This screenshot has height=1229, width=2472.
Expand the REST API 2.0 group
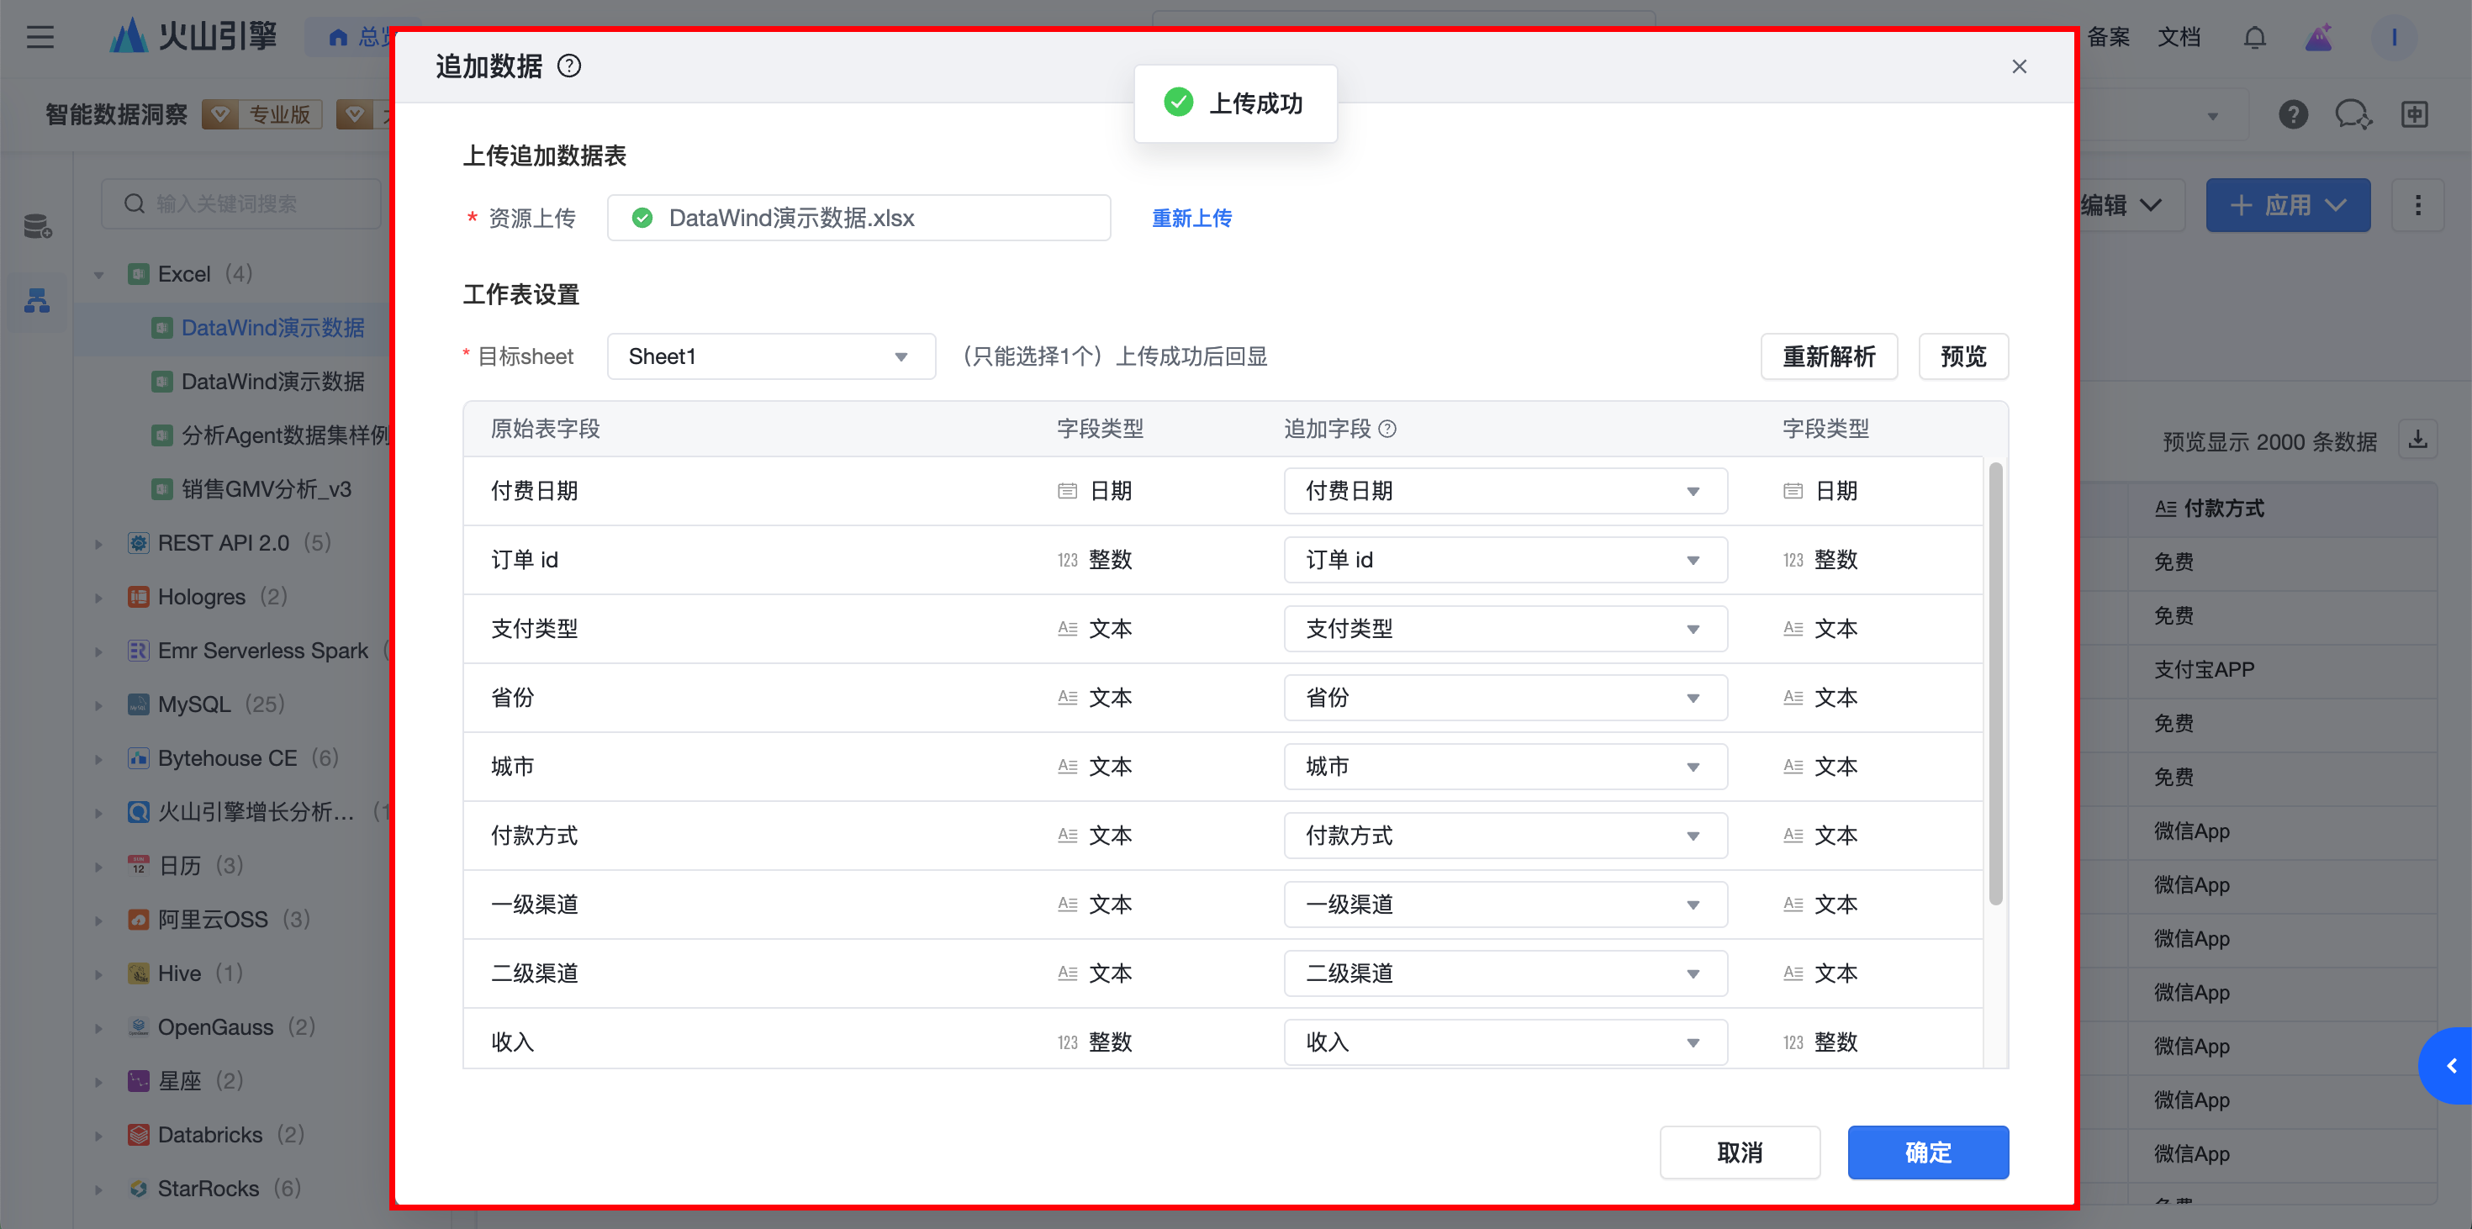(x=99, y=544)
